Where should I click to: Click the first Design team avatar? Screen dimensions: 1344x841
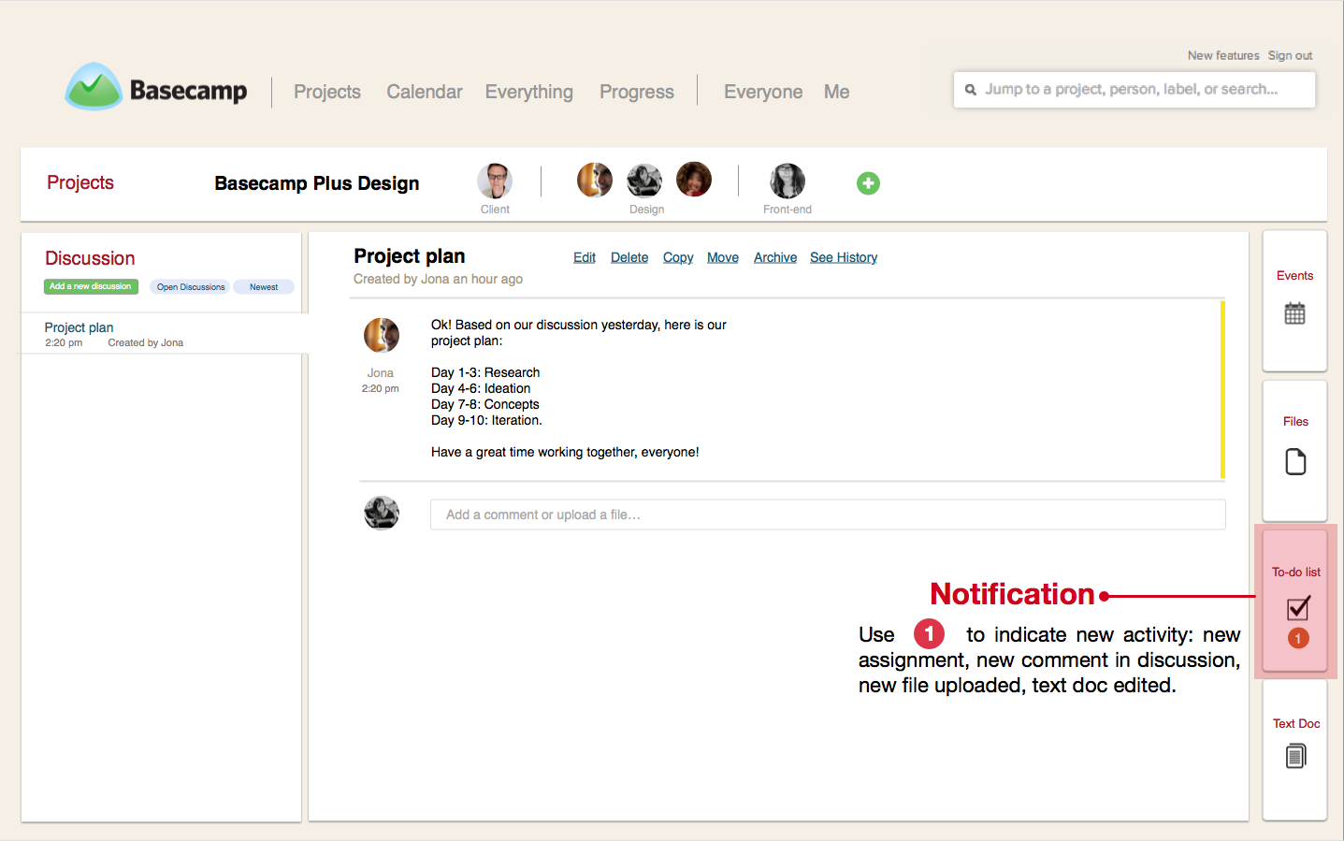tap(595, 180)
